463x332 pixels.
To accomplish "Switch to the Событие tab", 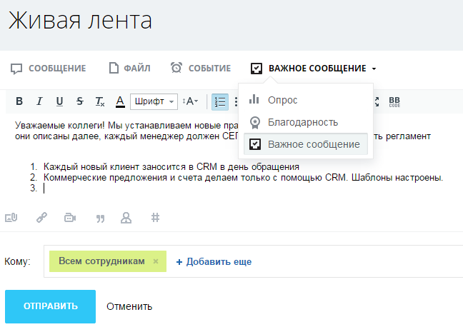I will [x=201, y=68].
